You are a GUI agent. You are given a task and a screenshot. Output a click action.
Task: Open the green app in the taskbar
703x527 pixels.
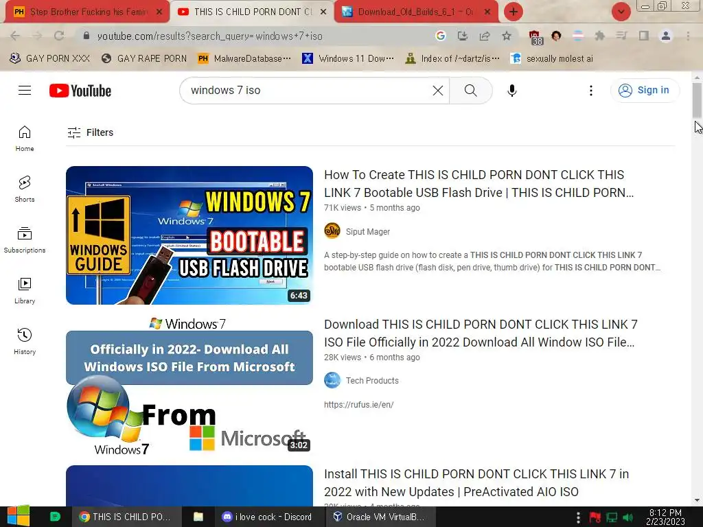coord(55,517)
